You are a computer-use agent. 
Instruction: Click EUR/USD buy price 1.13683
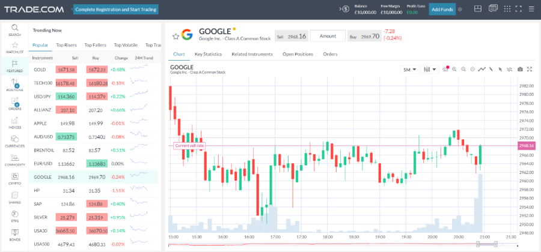(97, 164)
